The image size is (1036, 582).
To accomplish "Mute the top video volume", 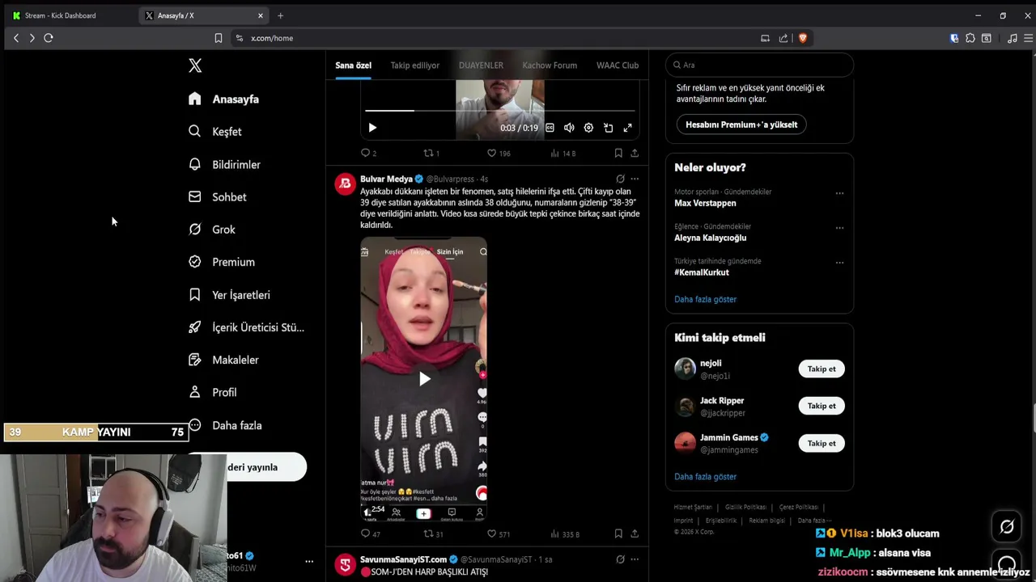I will (x=569, y=128).
